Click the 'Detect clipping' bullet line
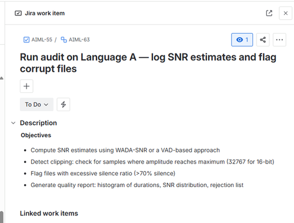This screenshot has height=223, width=294. click(152, 162)
